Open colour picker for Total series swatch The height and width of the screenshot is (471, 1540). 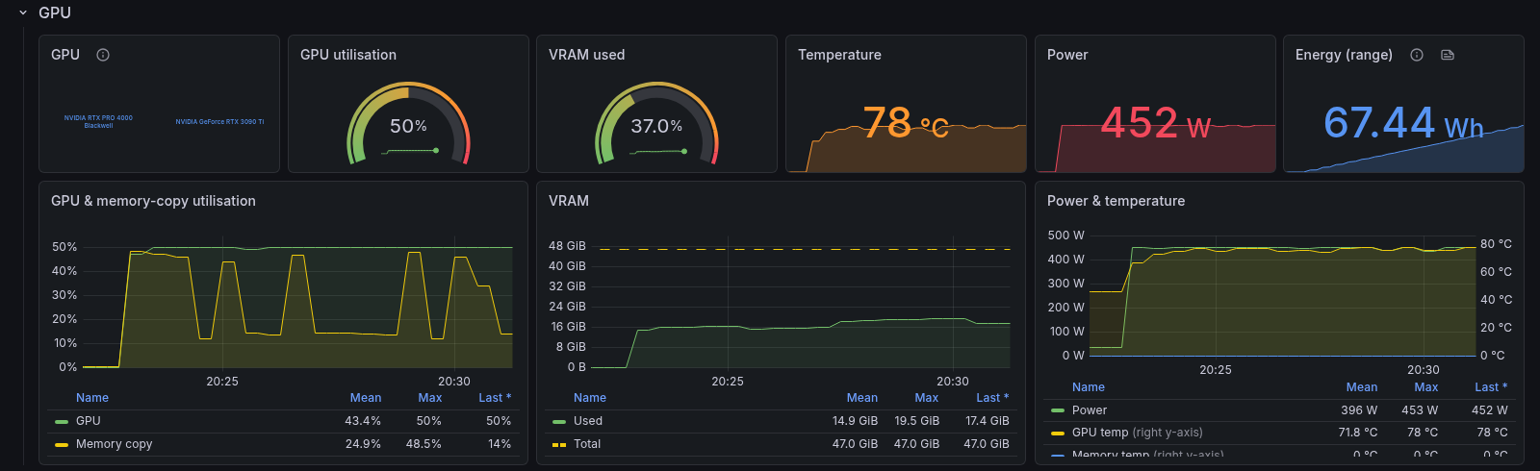click(559, 444)
